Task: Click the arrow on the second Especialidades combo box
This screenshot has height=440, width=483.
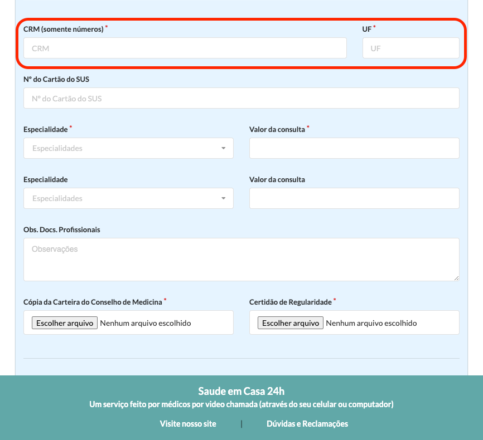Action: 223,199
